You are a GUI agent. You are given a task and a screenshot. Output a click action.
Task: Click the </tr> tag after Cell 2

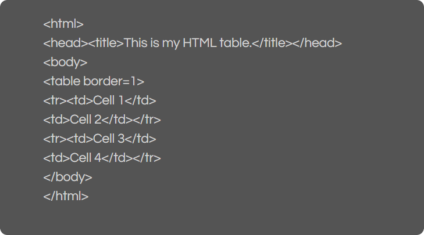[147, 120]
